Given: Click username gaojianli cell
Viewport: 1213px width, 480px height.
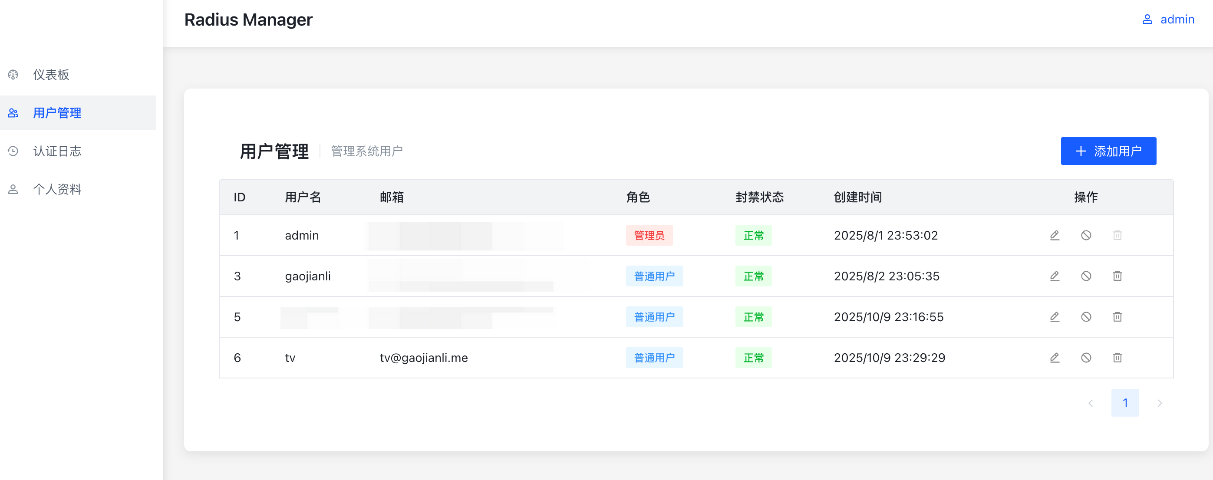Looking at the screenshot, I should pyautogui.click(x=307, y=276).
